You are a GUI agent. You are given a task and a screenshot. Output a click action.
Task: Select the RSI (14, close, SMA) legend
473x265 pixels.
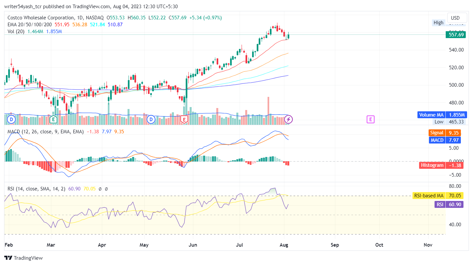point(36,189)
